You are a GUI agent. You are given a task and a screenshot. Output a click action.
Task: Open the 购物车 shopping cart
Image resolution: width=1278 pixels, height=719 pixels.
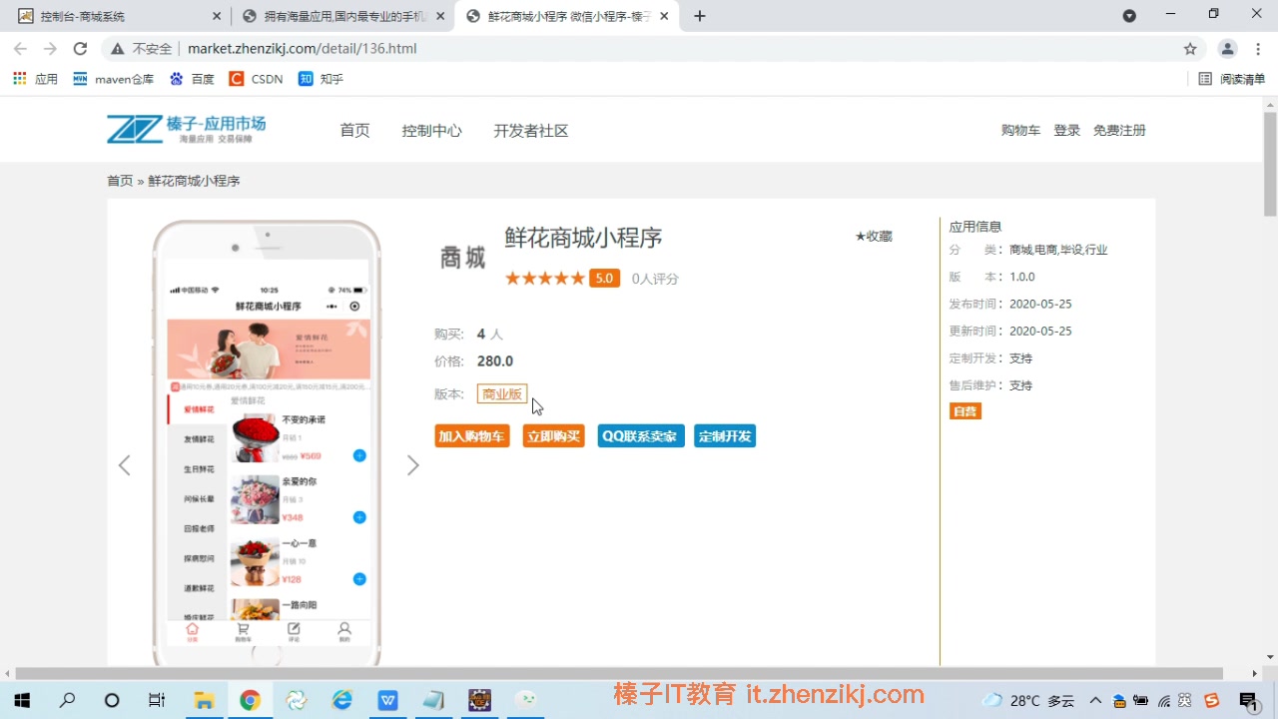tap(1019, 129)
